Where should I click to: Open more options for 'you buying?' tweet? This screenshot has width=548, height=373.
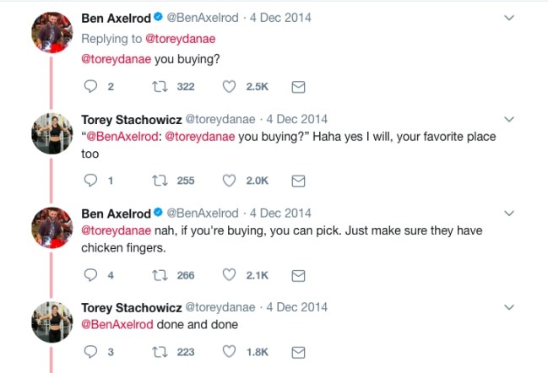tap(508, 18)
